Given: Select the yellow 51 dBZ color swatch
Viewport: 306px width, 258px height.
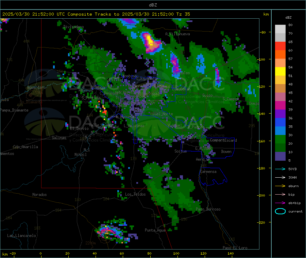Looking at the screenshot, I should [280, 71].
